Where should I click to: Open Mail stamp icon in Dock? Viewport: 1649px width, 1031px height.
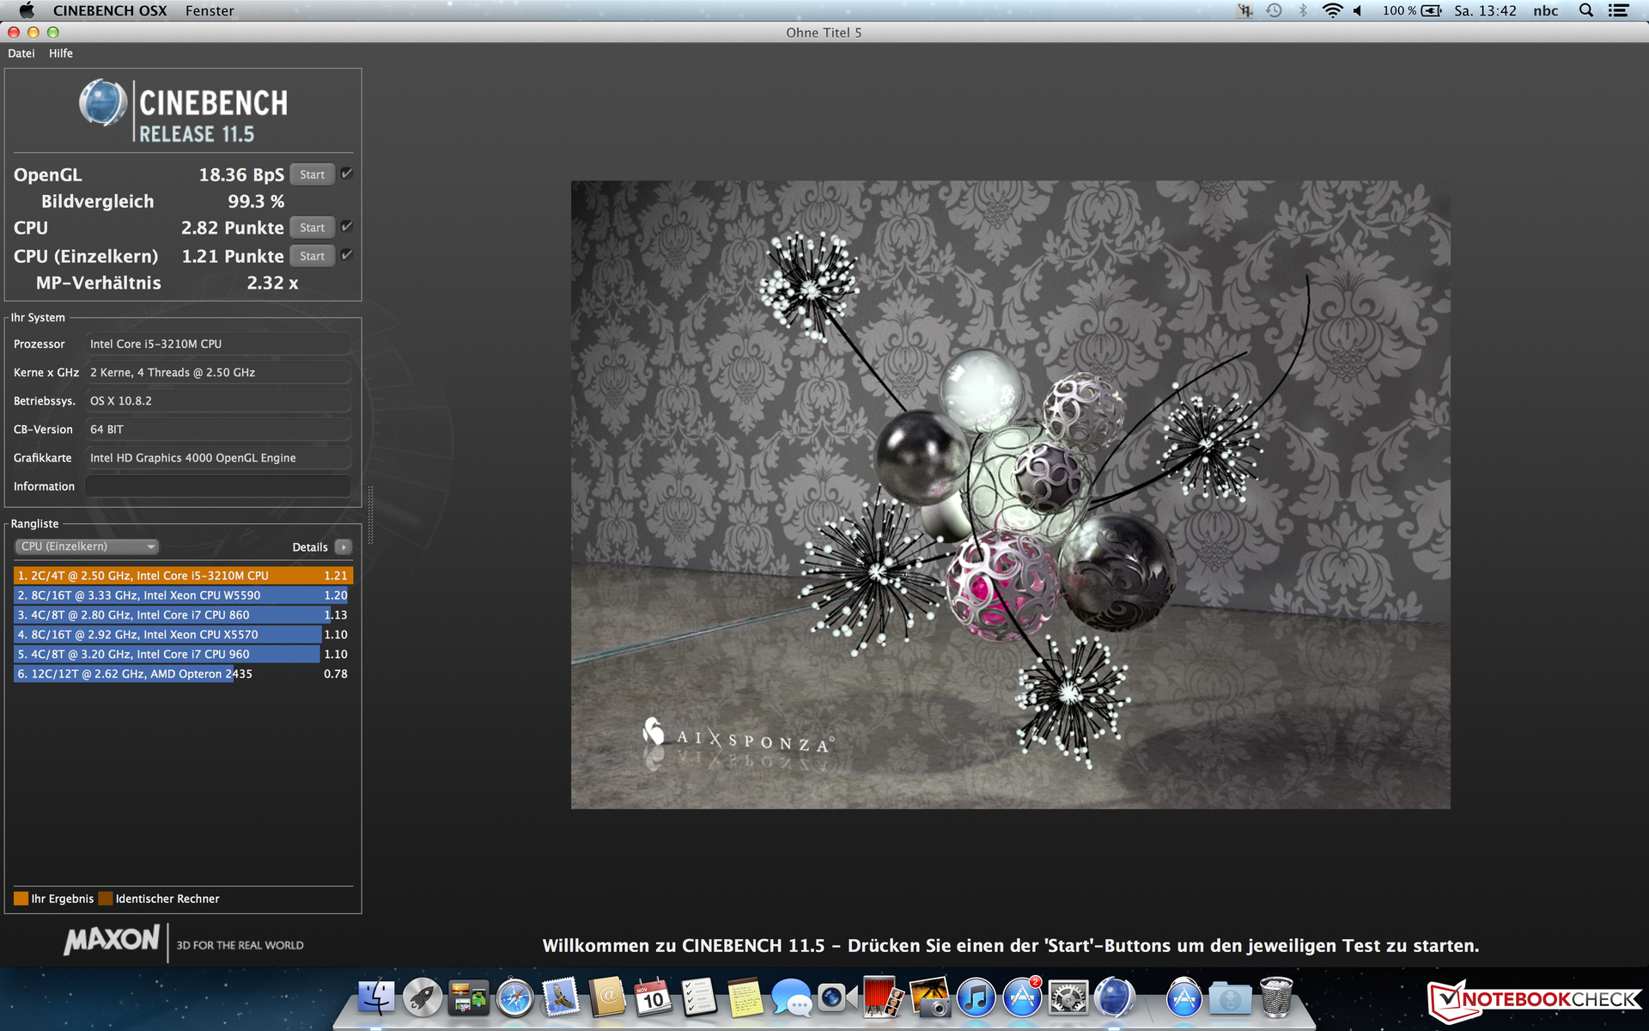coord(561,998)
